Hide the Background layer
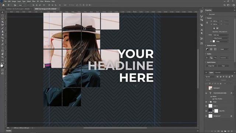The image size is (236, 133). click(x=206, y=116)
